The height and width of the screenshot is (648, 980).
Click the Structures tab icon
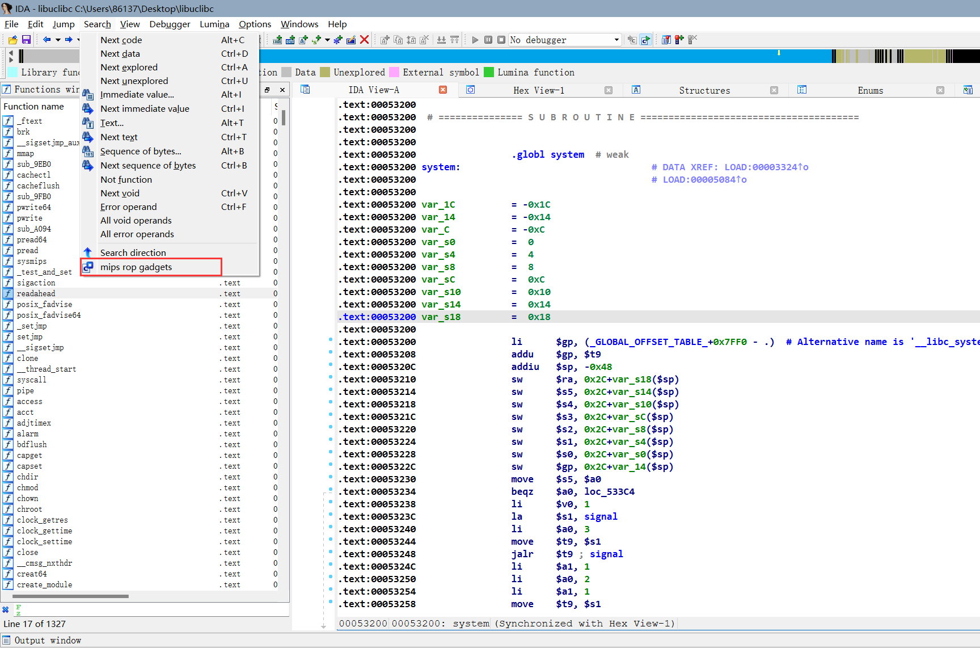[636, 90]
